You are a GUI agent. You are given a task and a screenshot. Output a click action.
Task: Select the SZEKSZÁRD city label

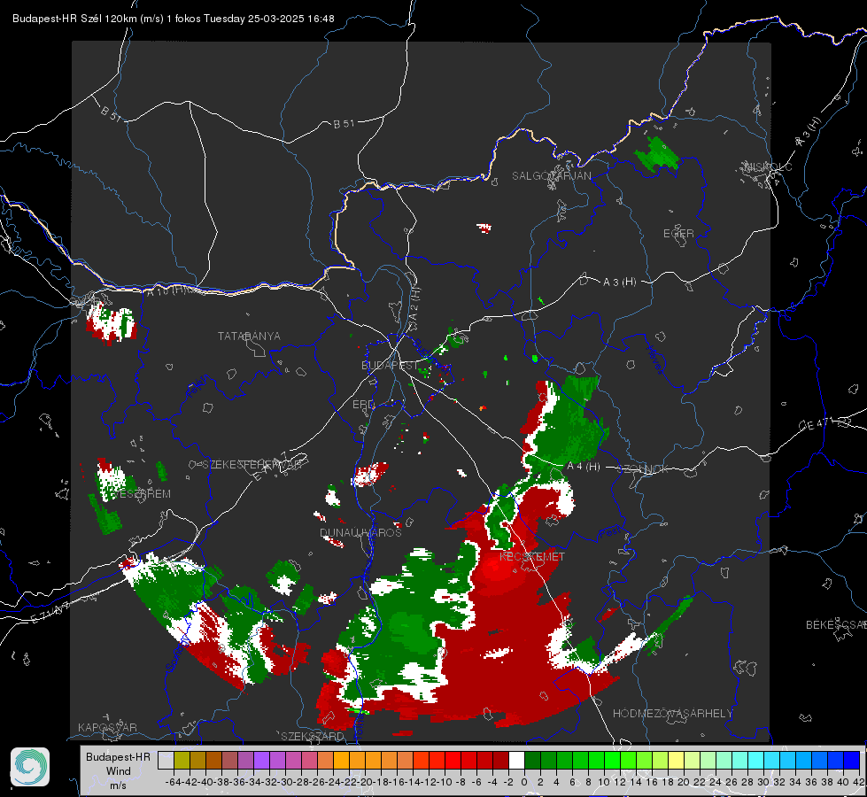click(x=313, y=736)
